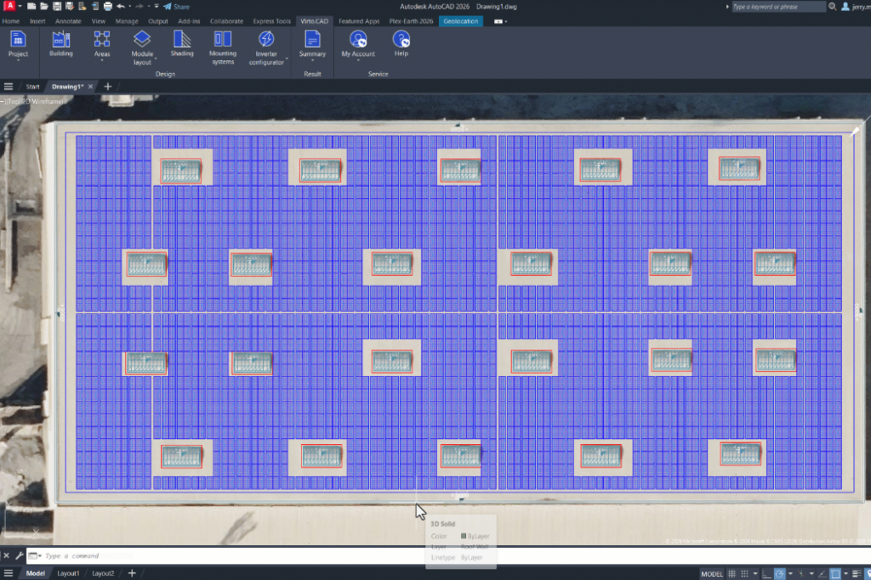Toggle MODEL space button in status bar
Viewport: 871px width, 580px height.
coord(712,573)
